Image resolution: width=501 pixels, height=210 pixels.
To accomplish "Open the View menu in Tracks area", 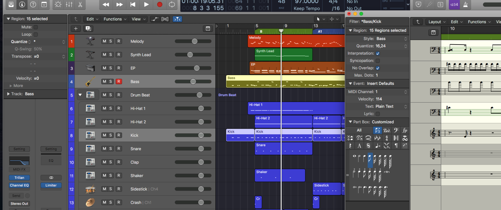I will click(x=138, y=19).
